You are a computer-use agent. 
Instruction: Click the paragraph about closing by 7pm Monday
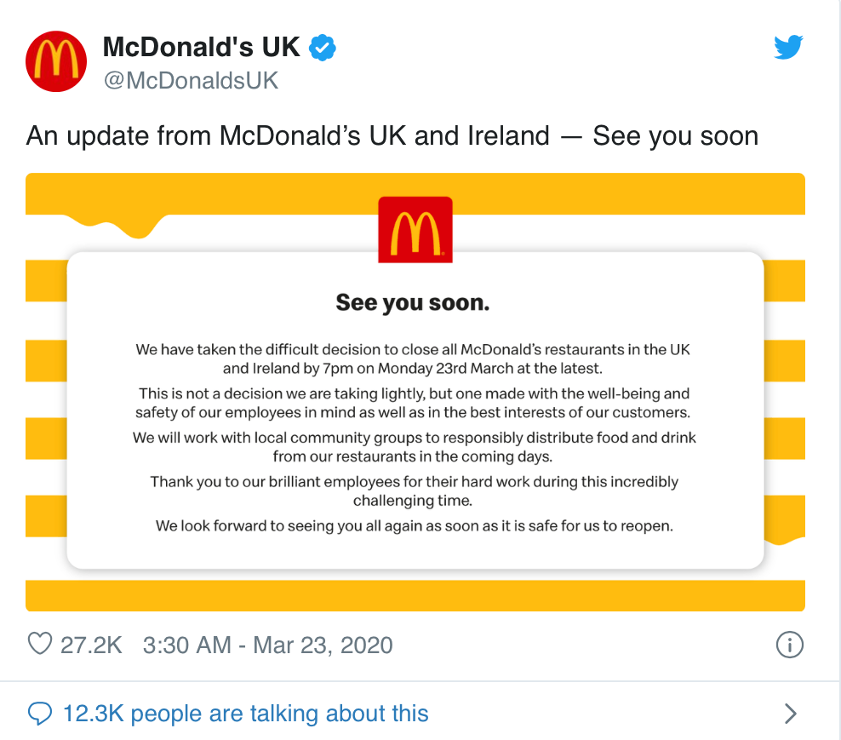415,359
